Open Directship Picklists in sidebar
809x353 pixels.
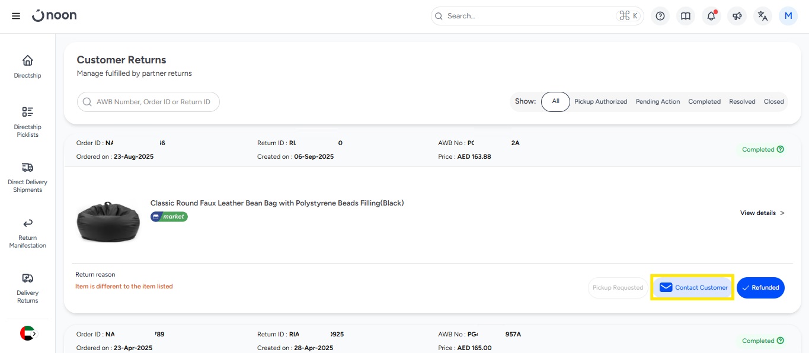pos(27,121)
